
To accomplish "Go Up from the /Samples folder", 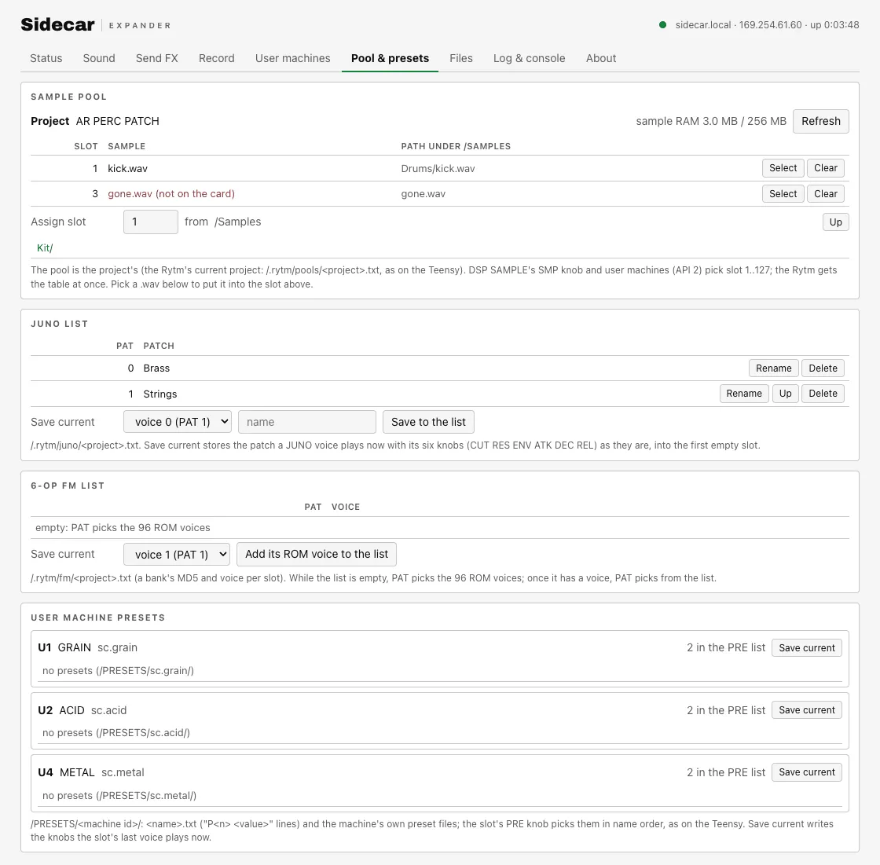I will coord(836,222).
